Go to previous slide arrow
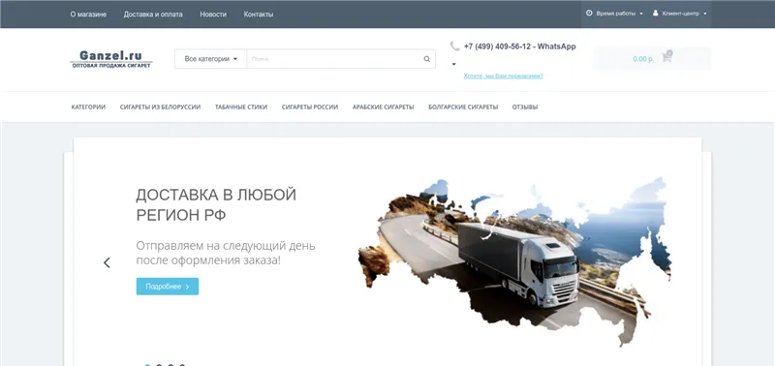This screenshot has width=775, height=366. click(x=107, y=262)
